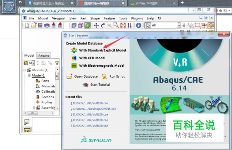The height and width of the screenshot is (150, 232).
Task: Click the Electromagnetic Model icon
Action: tap(74, 66)
